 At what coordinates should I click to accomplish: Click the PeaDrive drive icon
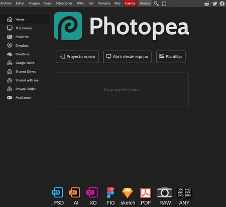10,37
